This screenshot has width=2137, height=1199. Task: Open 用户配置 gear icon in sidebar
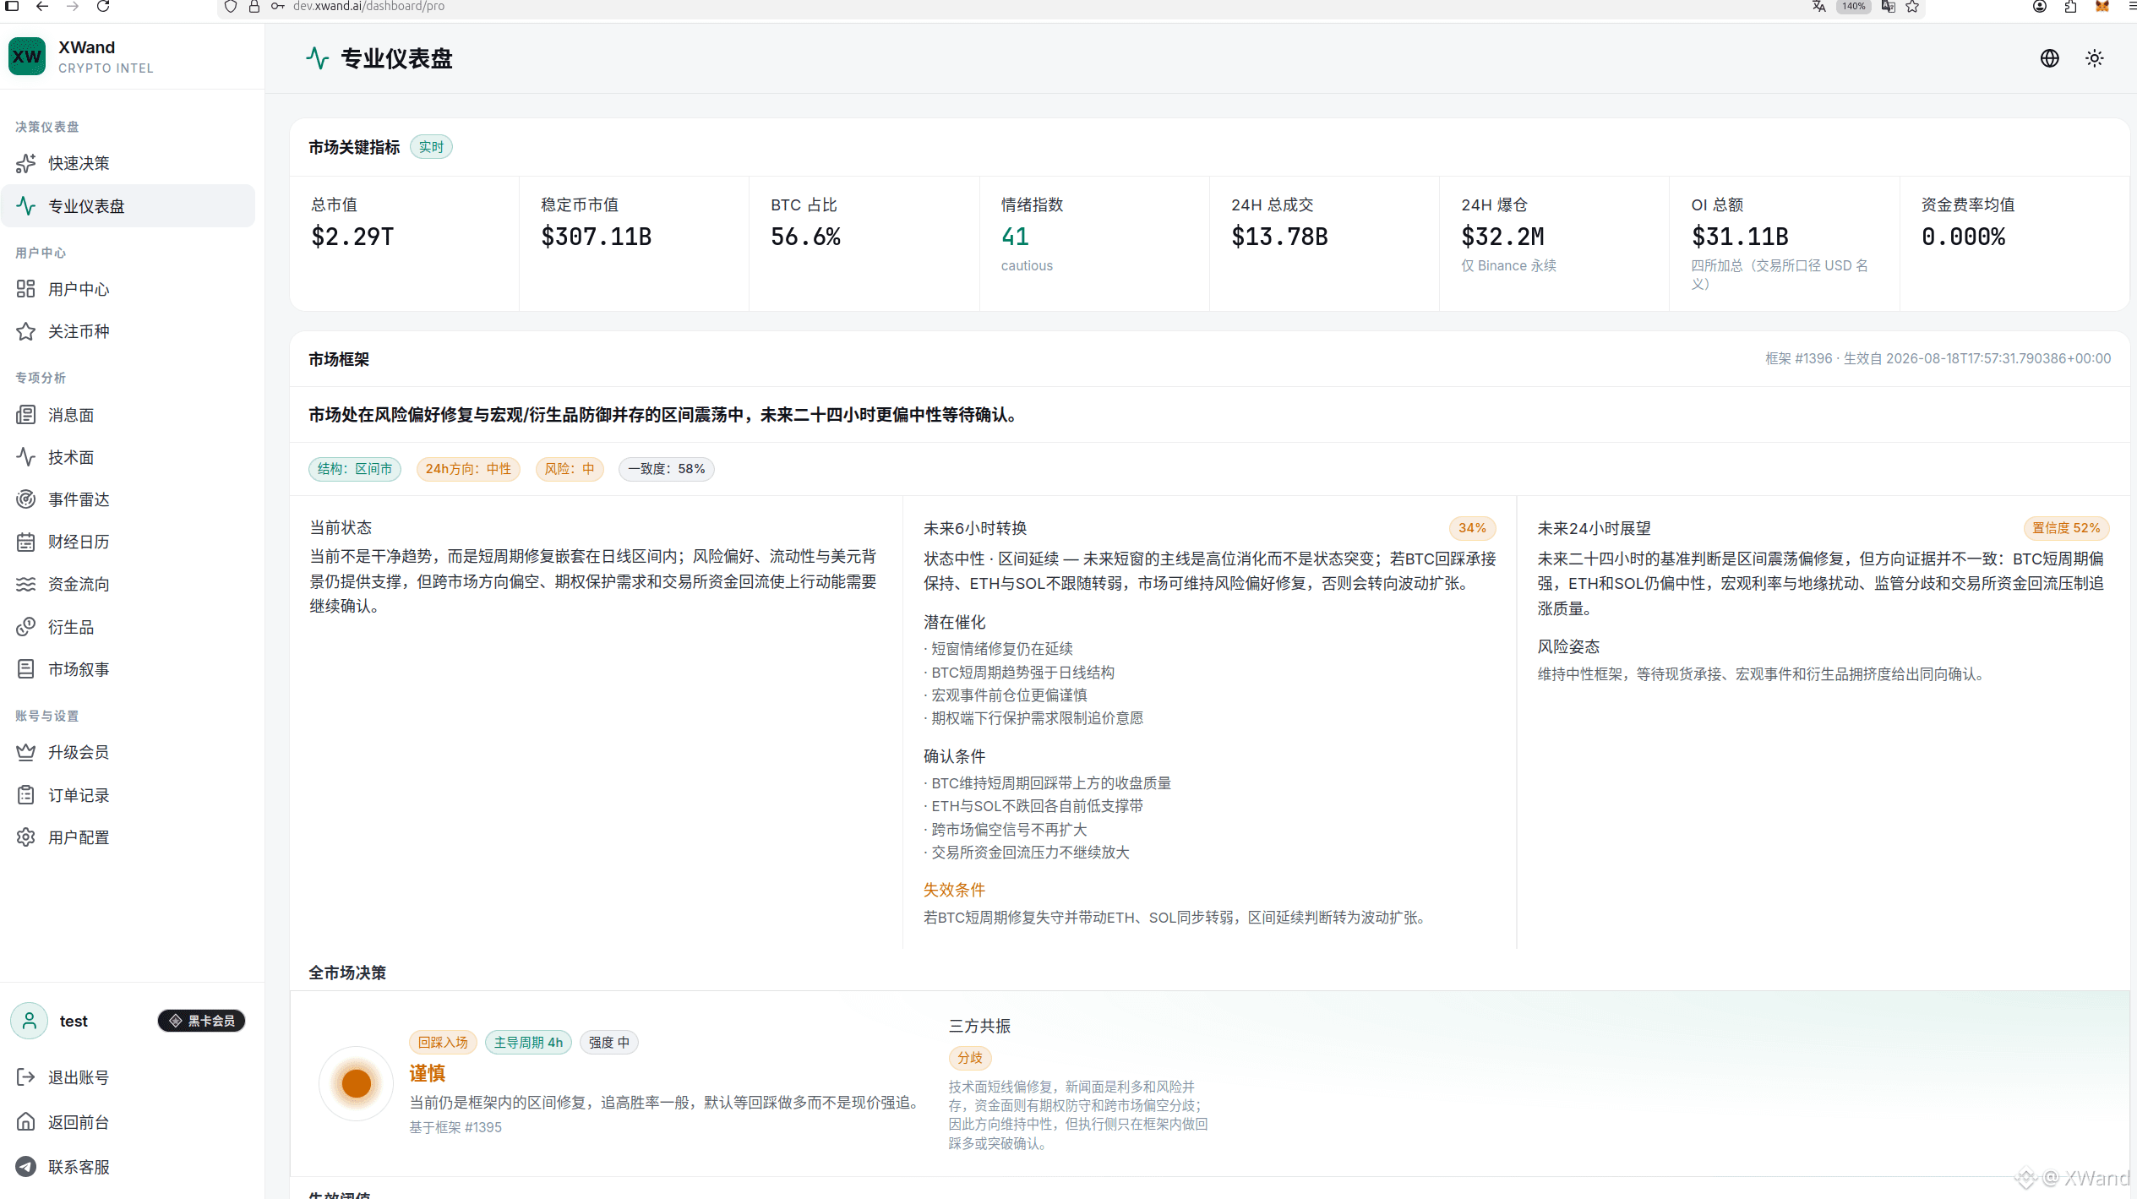point(26,837)
